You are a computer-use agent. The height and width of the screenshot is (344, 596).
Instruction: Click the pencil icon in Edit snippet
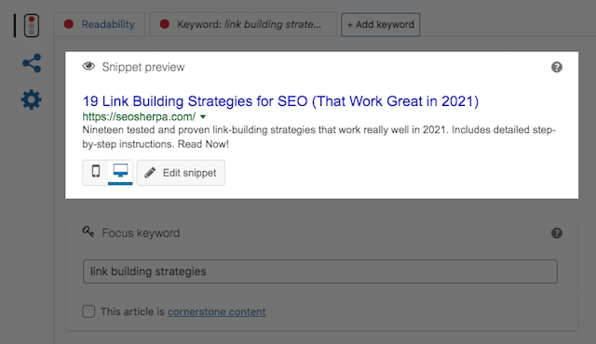click(x=150, y=173)
